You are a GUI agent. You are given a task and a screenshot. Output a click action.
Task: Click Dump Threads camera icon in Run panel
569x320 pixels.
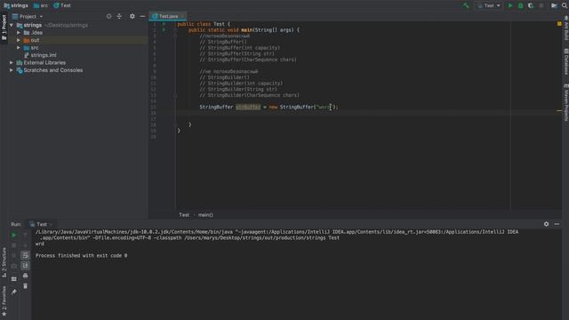coord(14,266)
